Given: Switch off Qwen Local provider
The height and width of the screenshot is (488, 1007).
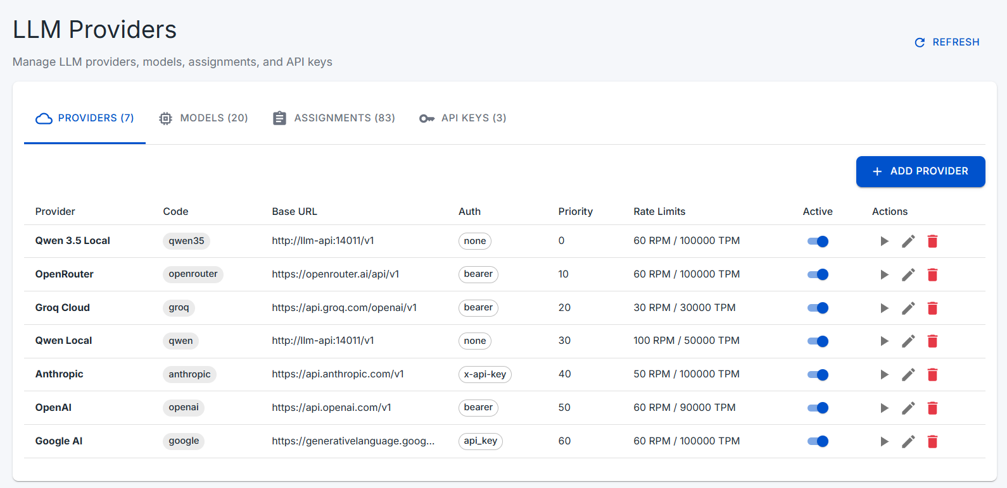Looking at the screenshot, I should pos(818,341).
